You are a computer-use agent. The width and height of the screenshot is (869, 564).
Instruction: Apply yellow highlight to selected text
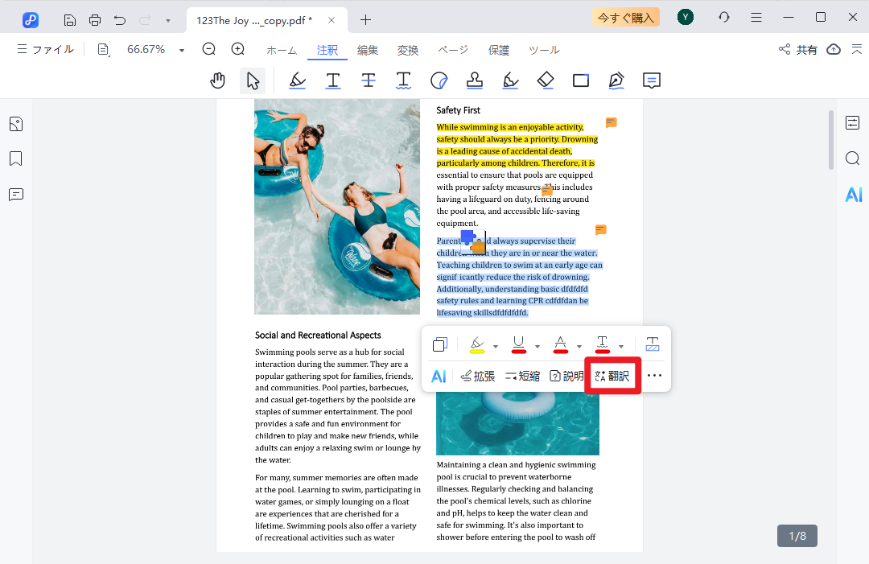[476, 345]
